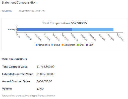Select the Total Compensation amount heading
Screen dimensions: 128x99
65,23
